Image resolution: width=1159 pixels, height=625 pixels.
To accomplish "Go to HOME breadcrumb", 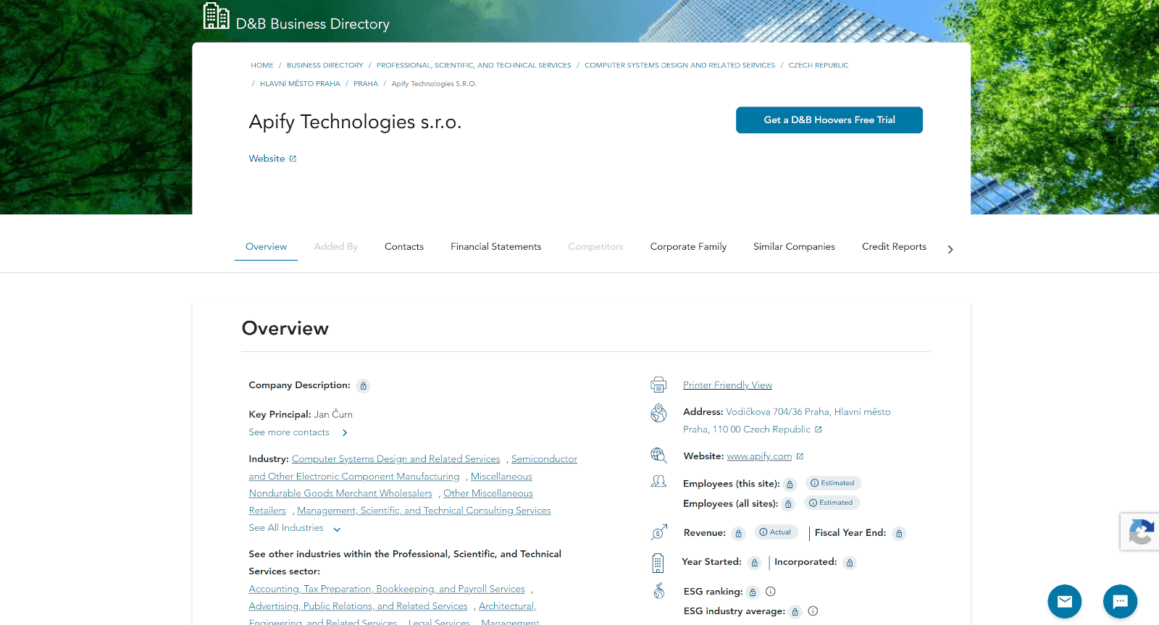I will 262,65.
